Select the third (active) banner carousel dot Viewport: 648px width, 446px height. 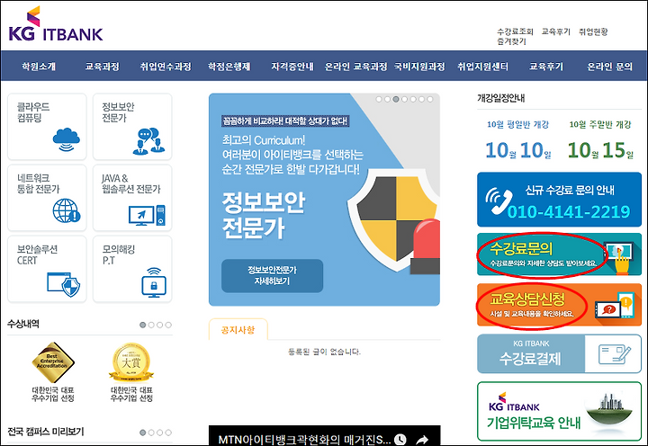click(x=396, y=99)
